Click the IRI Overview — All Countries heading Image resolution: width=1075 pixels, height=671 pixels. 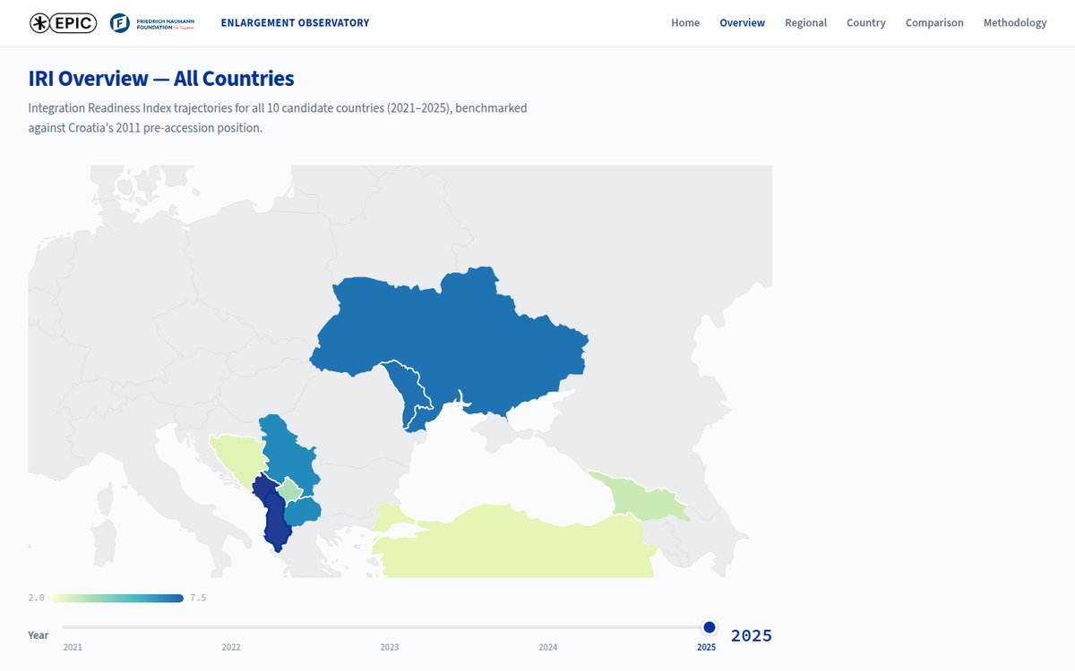161,79
